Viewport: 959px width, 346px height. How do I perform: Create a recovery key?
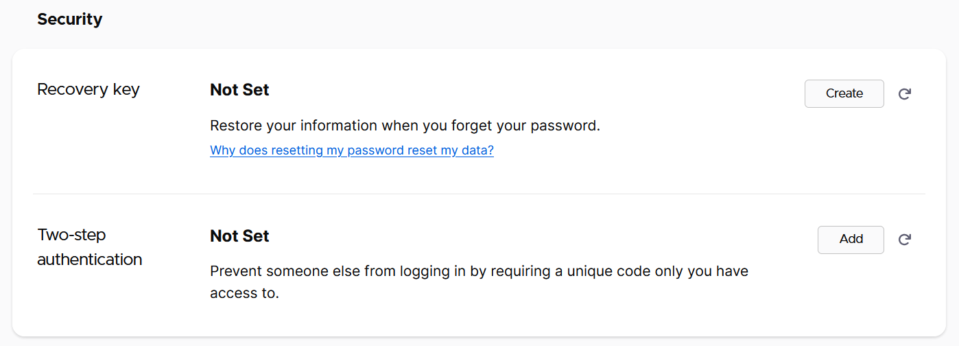(844, 93)
